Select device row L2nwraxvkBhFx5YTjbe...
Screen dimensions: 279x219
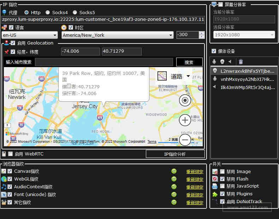244,71
